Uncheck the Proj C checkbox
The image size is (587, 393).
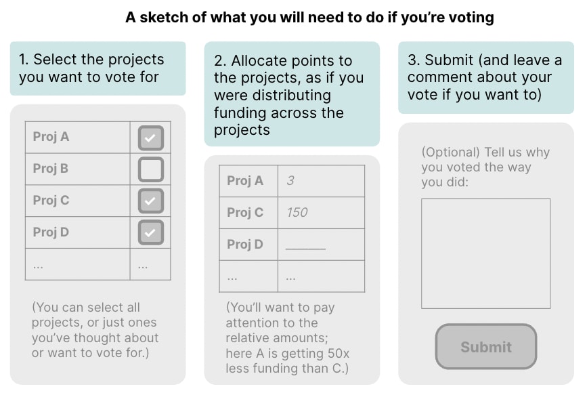click(150, 201)
